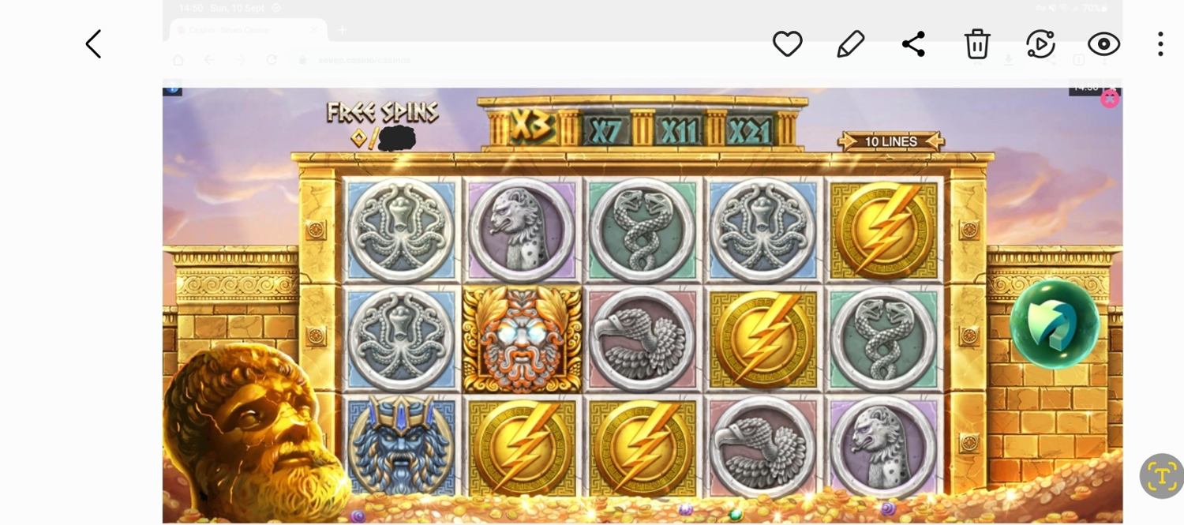Choose the X11 multiplier block

[678, 130]
